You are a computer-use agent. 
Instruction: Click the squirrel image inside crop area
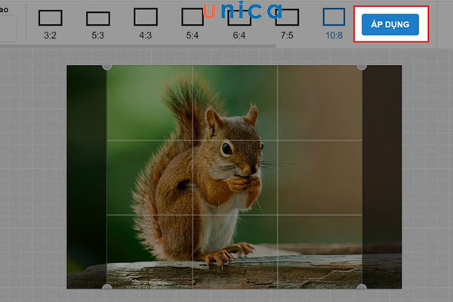(234, 177)
